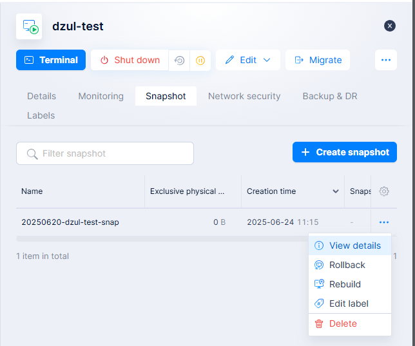Choose Rollback in the snapshot menu
This screenshot has width=415, height=346.
pyautogui.click(x=347, y=265)
